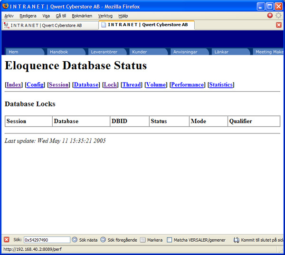Click the second tab's page icon
285x255 pixels.
click(104, 25)
